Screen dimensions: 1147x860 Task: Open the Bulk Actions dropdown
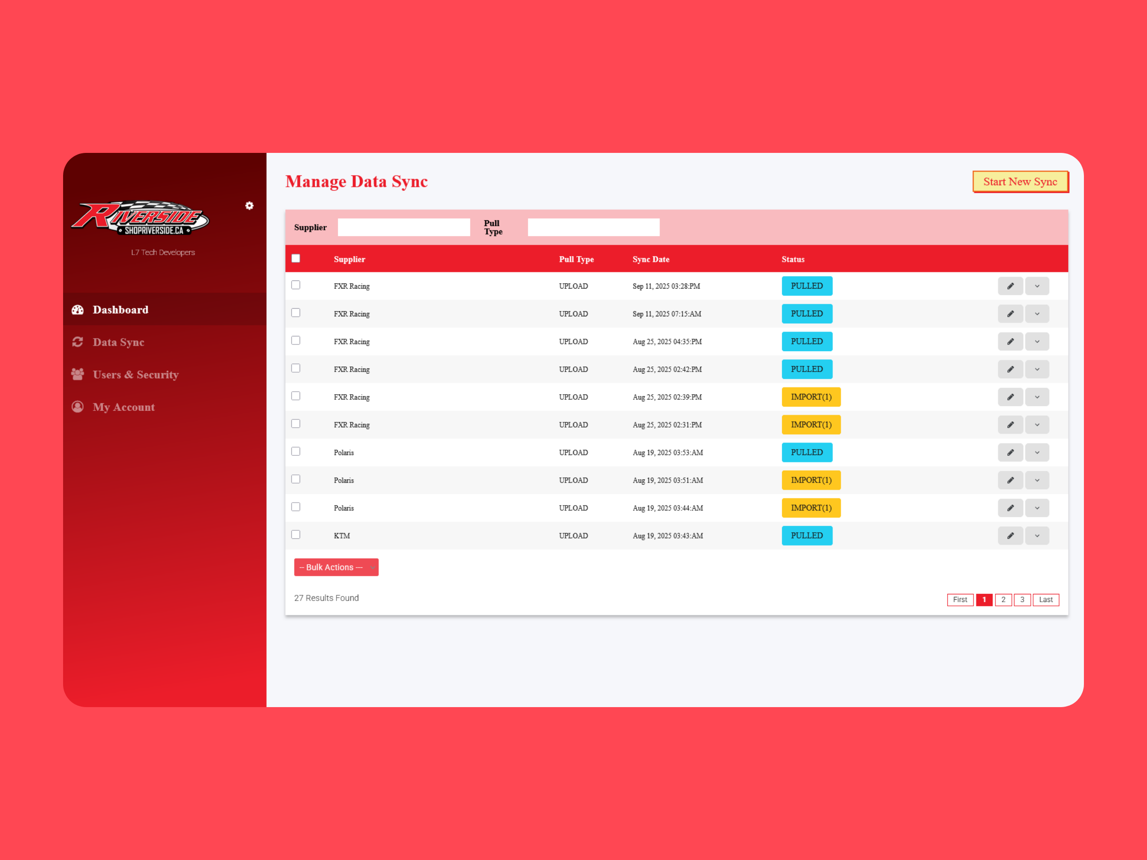pyautogui.click(x=336, y=567)
